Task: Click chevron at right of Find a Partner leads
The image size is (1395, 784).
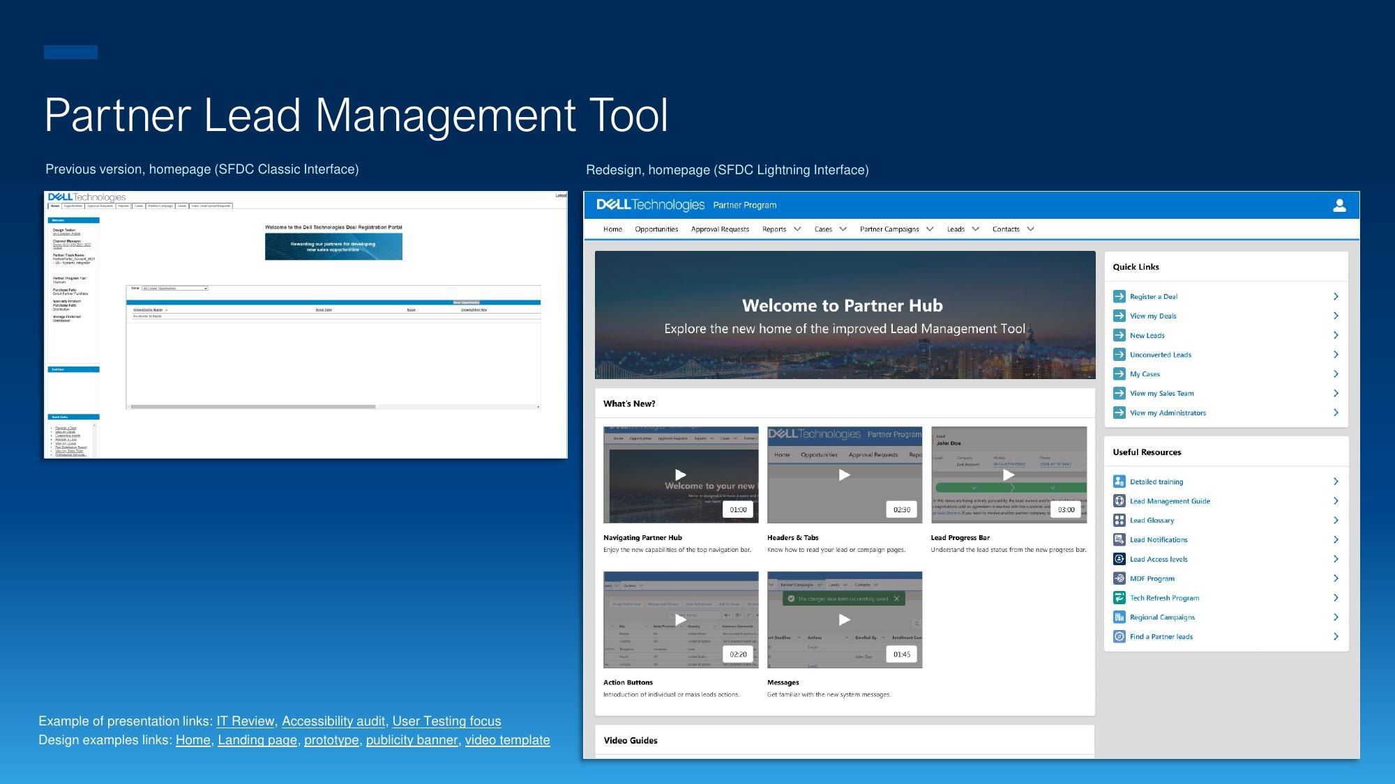Action: click(x=1336, y=636)
